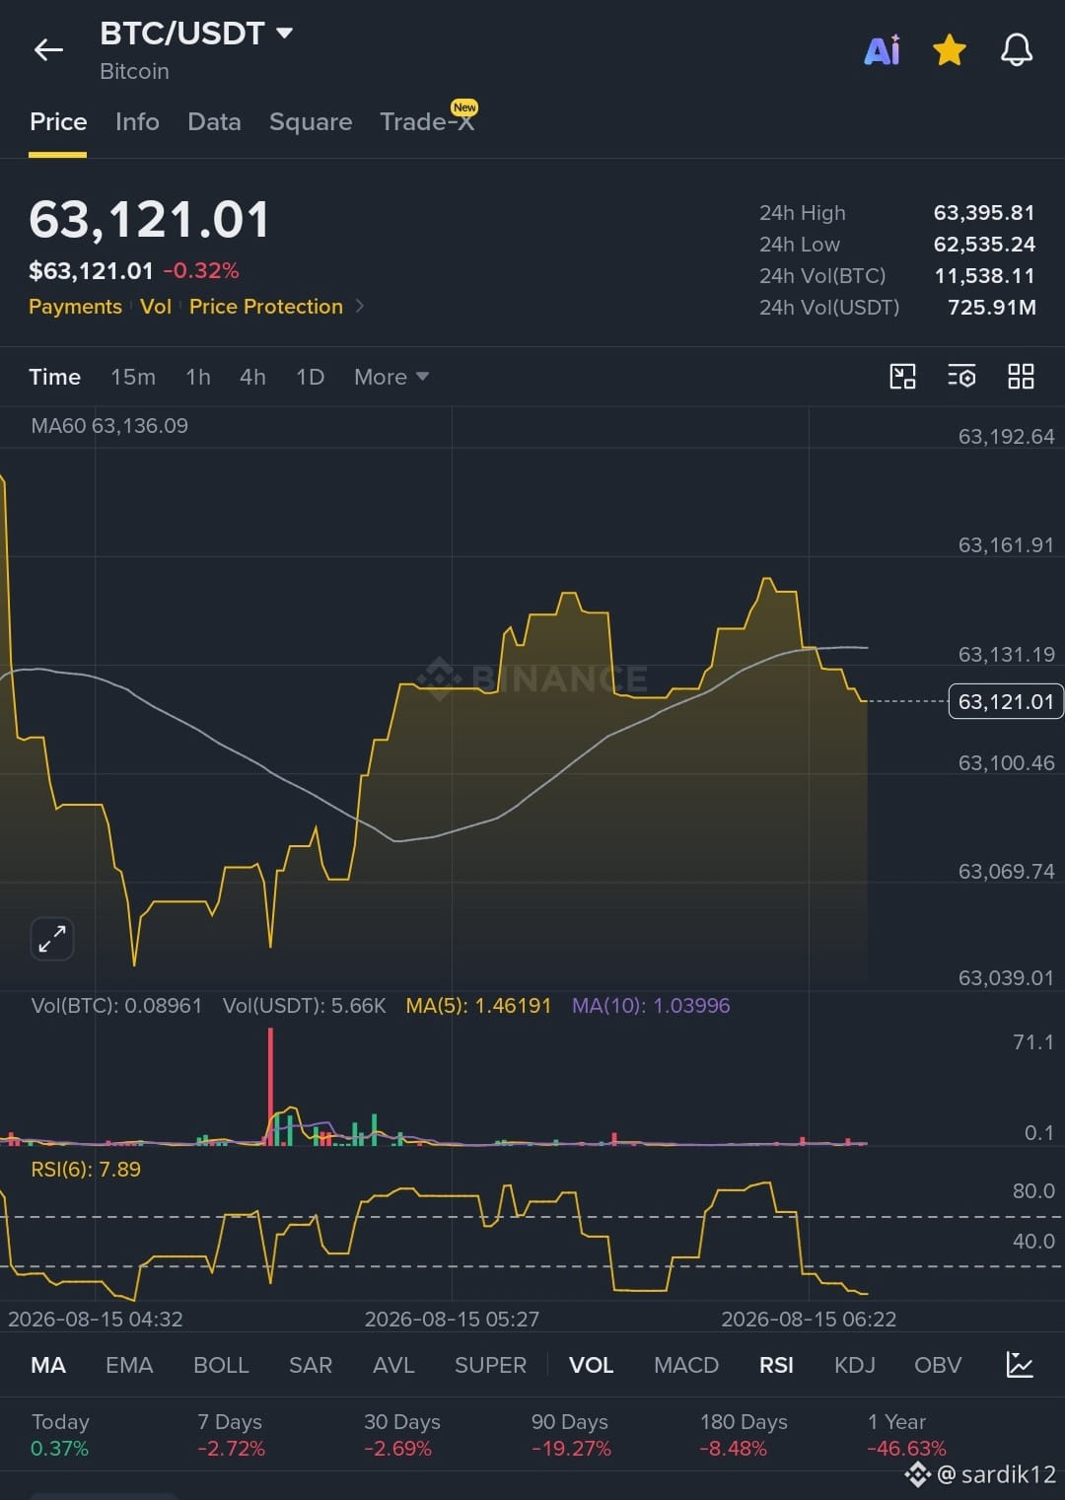Open Price Protection chevron
Viewport: 1065px width, 1500px height.
pyautogui.click(x=360, y=306)
